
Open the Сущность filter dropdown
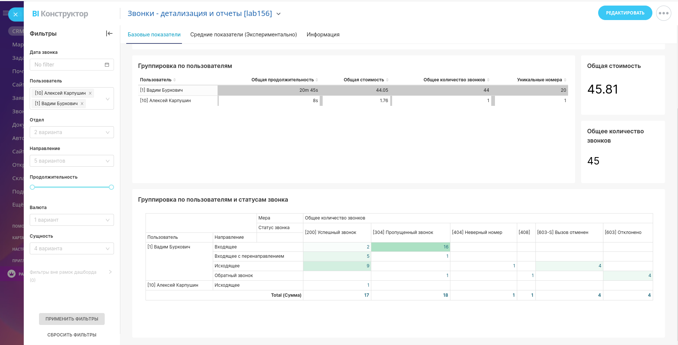[72, 248]
